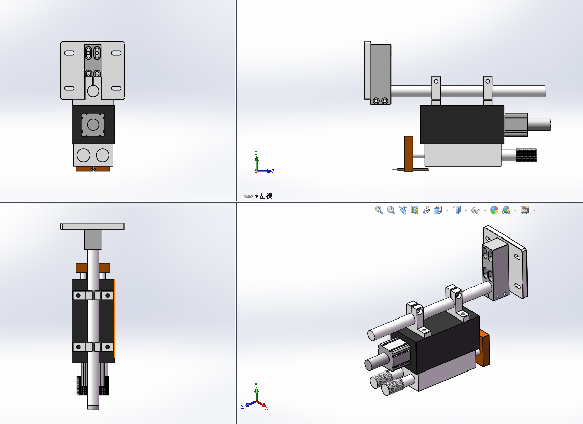The height and width of the screenshot is (424, 583).
Task: Select the top flange plate in top view
Action: [x=93, y=226]
